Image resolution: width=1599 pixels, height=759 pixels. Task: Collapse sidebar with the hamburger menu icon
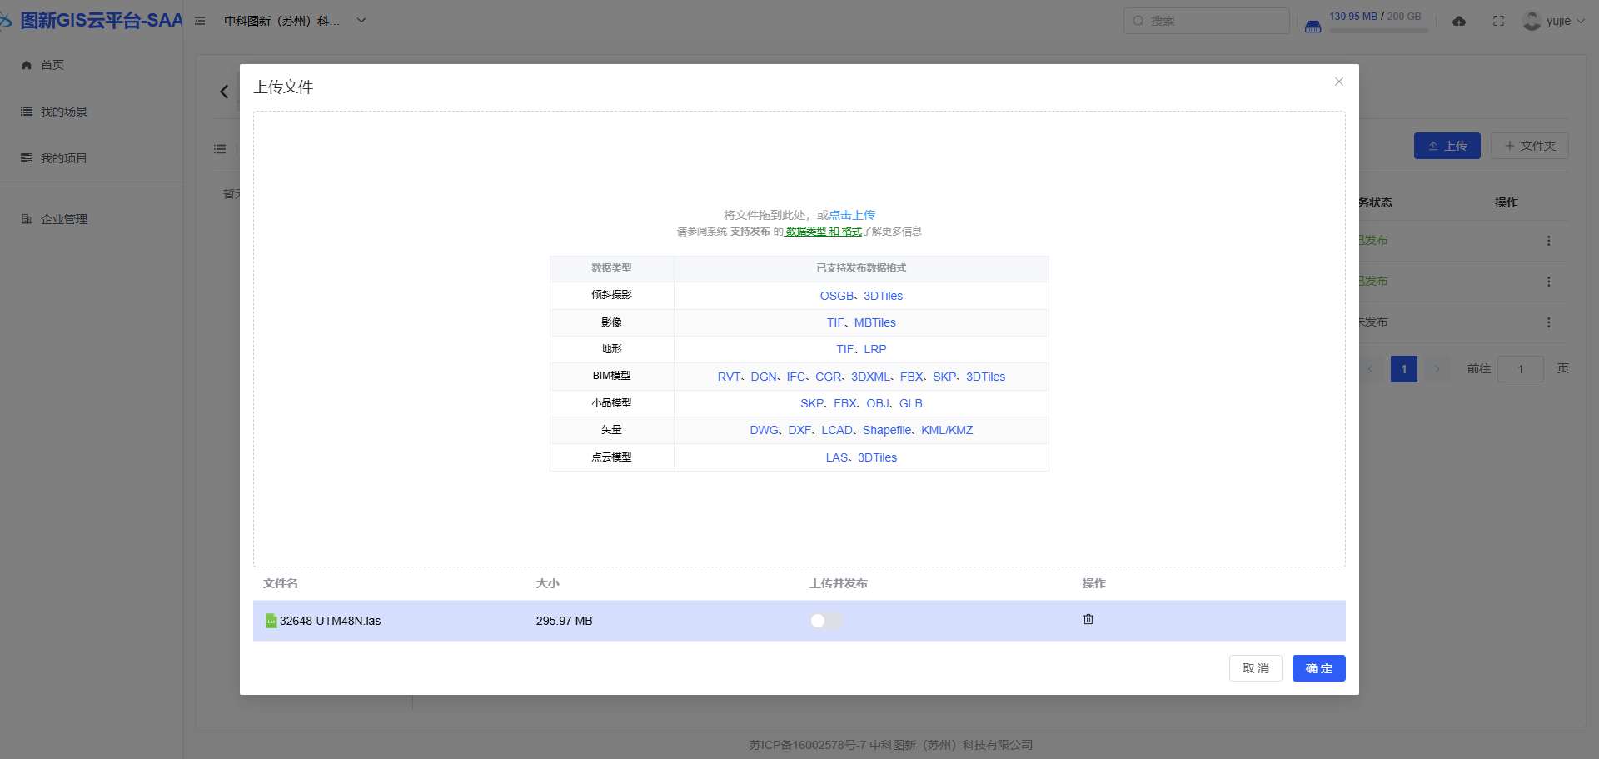pyautogui.click(x=200, y=21)
